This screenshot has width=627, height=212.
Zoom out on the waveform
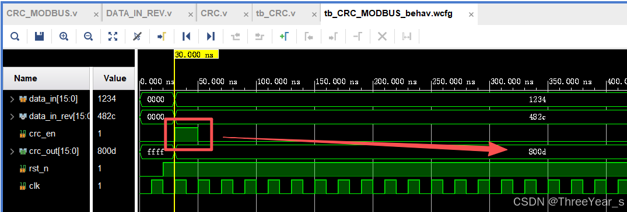click(x=88, y=37)
